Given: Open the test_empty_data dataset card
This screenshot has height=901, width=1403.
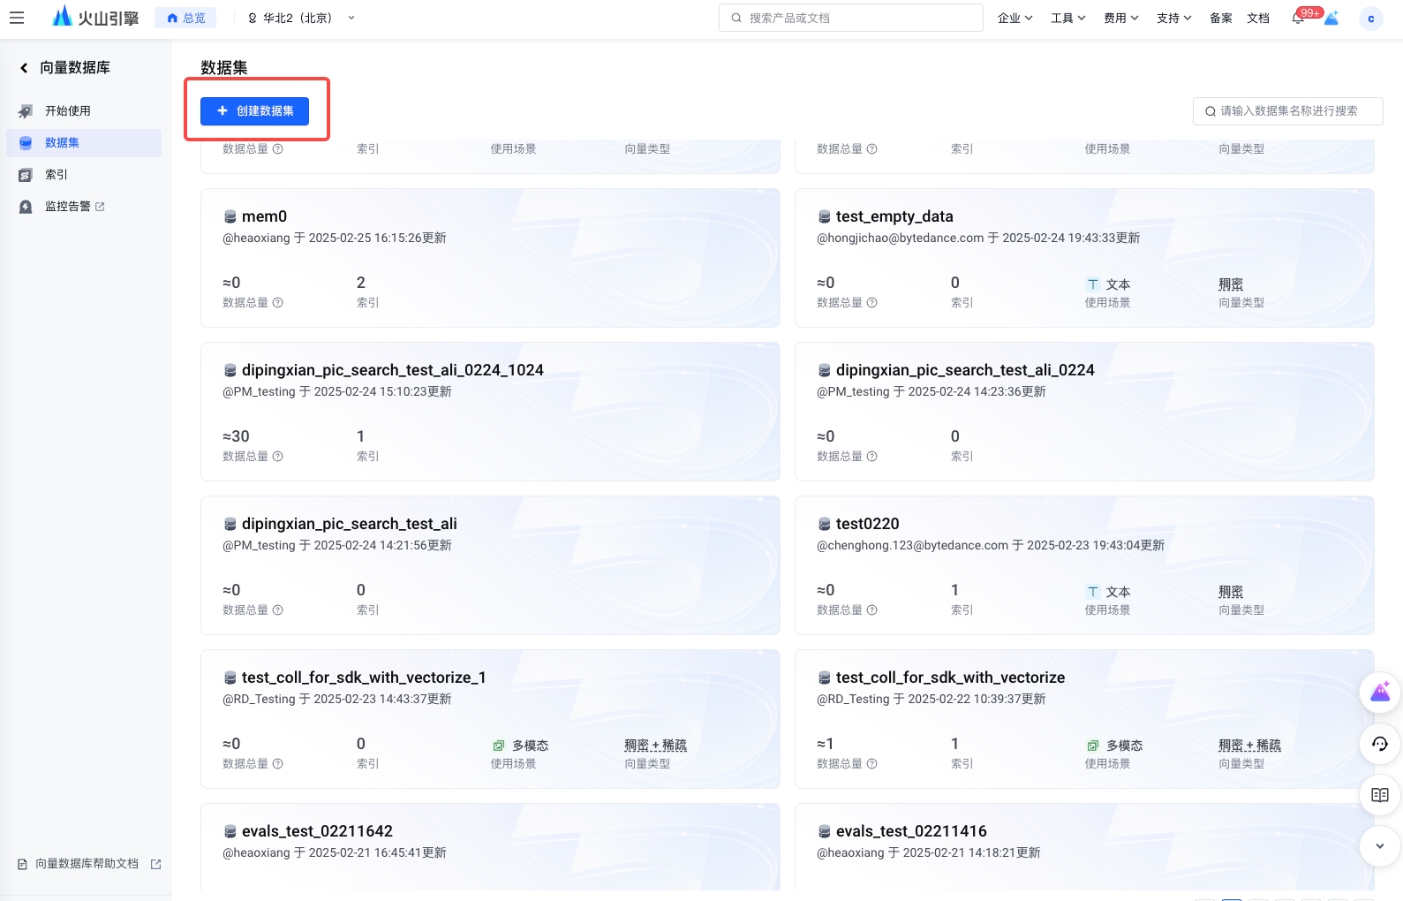Looking at the screenshot, I should tap(894, 216).
